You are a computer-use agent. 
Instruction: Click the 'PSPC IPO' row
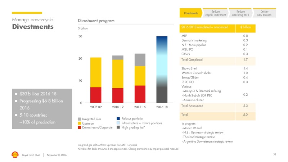(x=217, y=82)
